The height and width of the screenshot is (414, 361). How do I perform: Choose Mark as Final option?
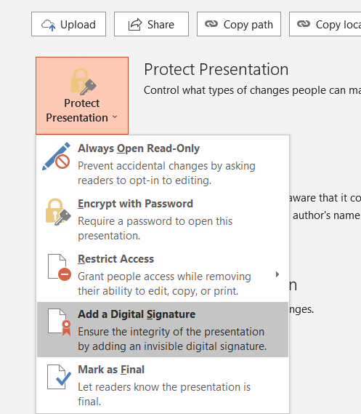(163, 385)
